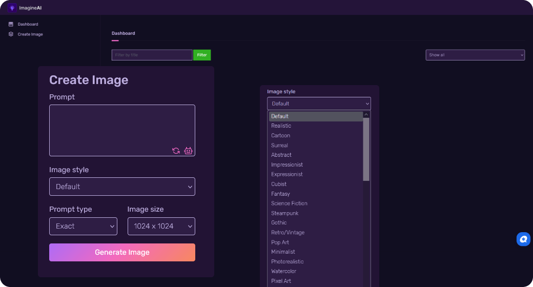Image resolution: width=533 pixels, height=287 pixels.
Task: Choose the Photorealistic style option
Action: [x=316, y=261]
